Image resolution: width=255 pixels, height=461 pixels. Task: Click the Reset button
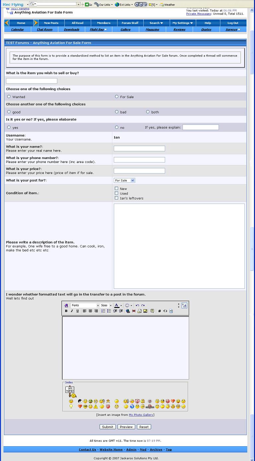144,427
